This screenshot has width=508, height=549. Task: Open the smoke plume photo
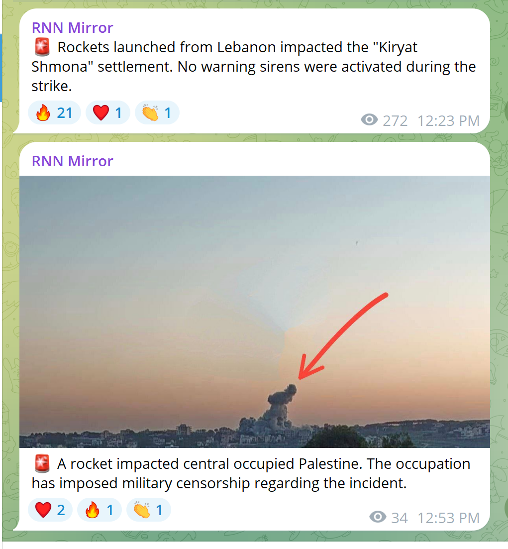click(x=255, y=312)
